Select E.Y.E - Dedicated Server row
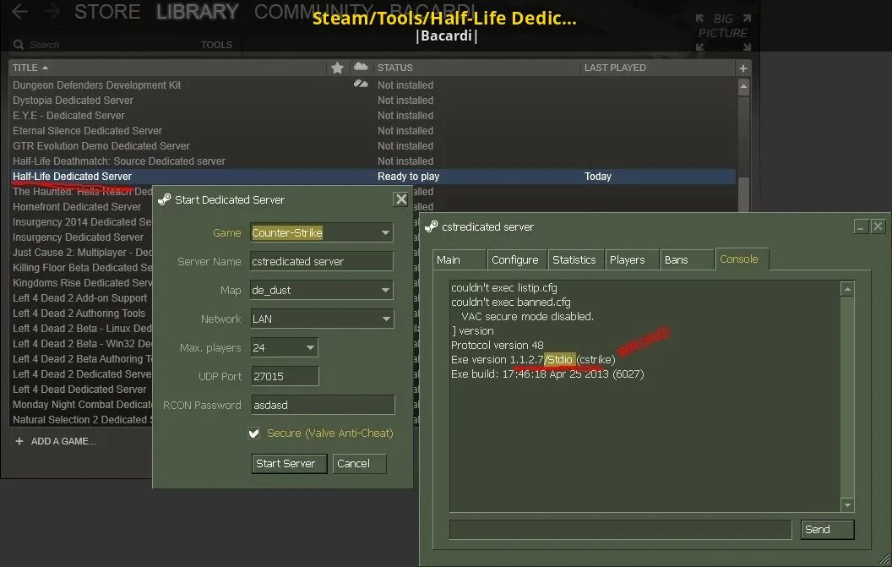This screenshot has height=567, width=892. click(x=373, y=116)
